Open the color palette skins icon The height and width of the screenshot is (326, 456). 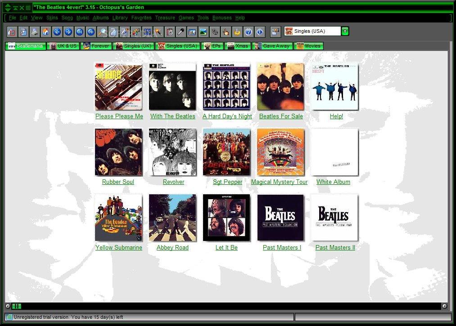pyautogui.click(x=136, y=31)
